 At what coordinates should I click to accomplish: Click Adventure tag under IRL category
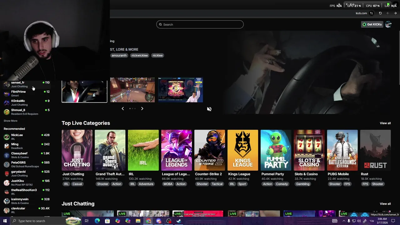tap(146, 184)
